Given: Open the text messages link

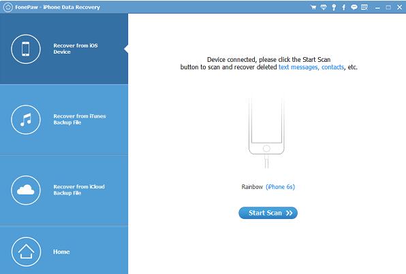Looking at the screenshot, I should click(x=298, y=67).
